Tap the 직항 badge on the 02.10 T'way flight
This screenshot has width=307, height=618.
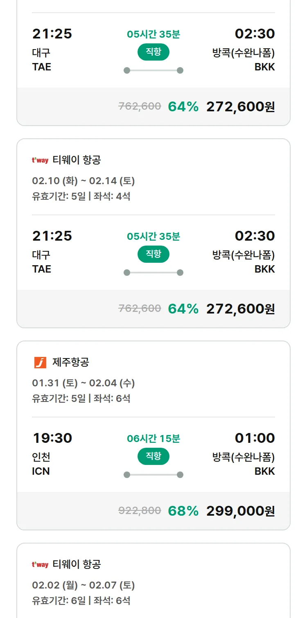pos(153,254)
